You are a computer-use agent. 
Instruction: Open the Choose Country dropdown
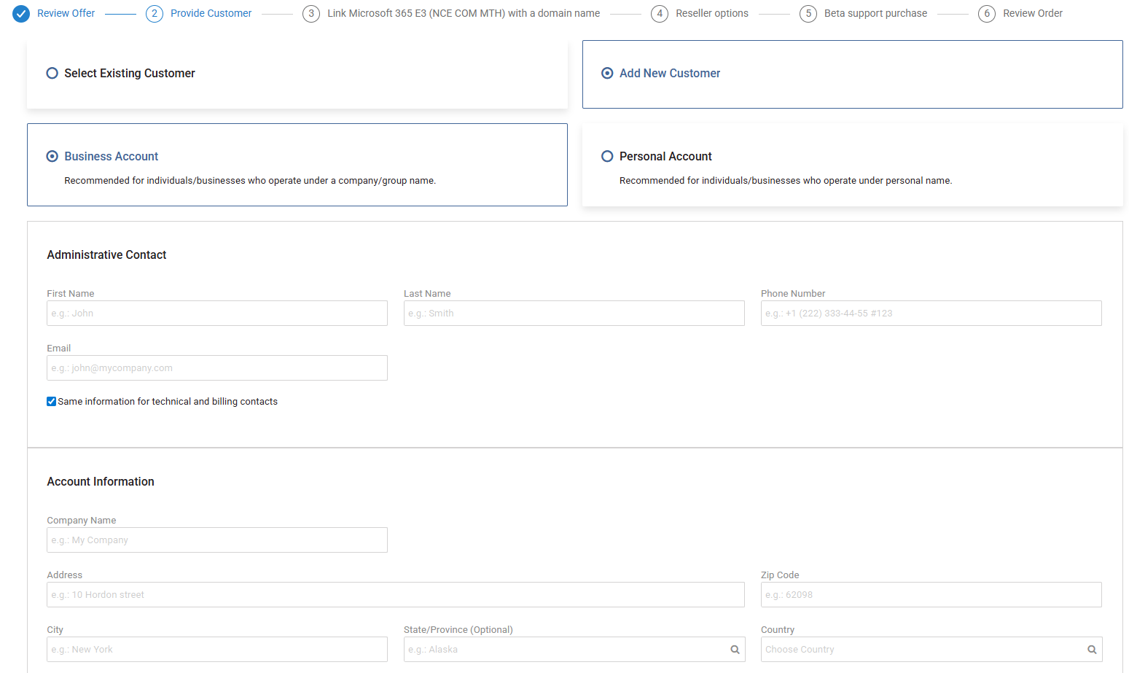(x=922, y=650)
